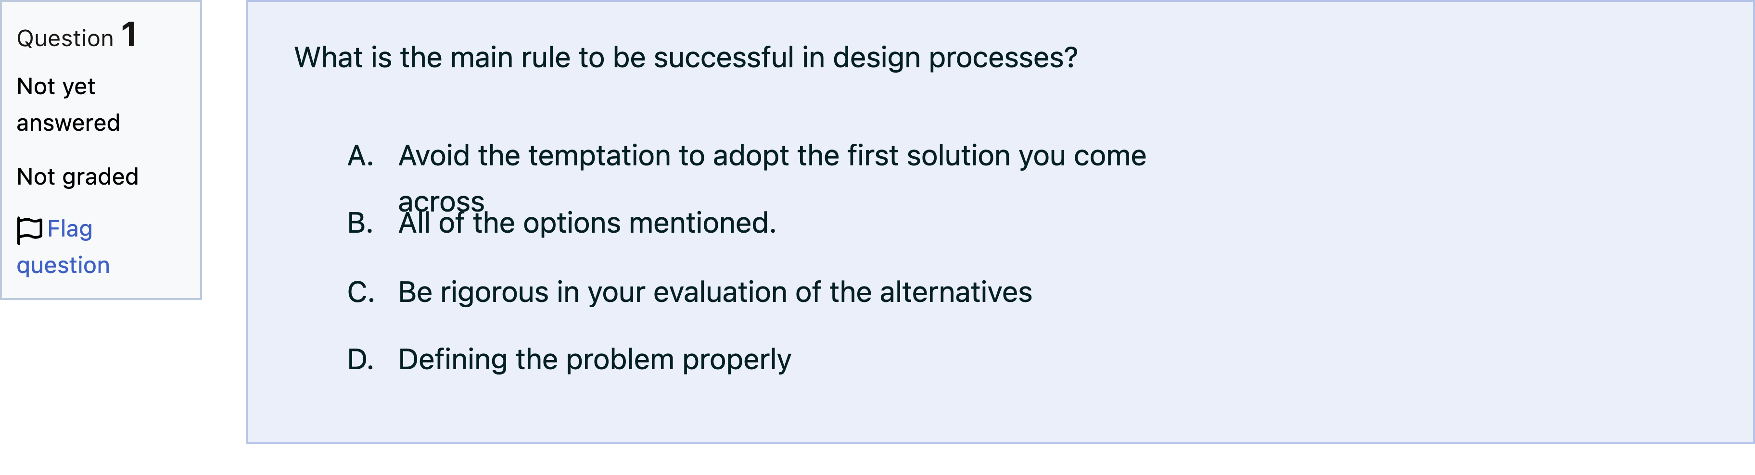Viewport: 1755px width, 475px height.
Task: Click the Not graded label
Action: [x=77, y=177]
